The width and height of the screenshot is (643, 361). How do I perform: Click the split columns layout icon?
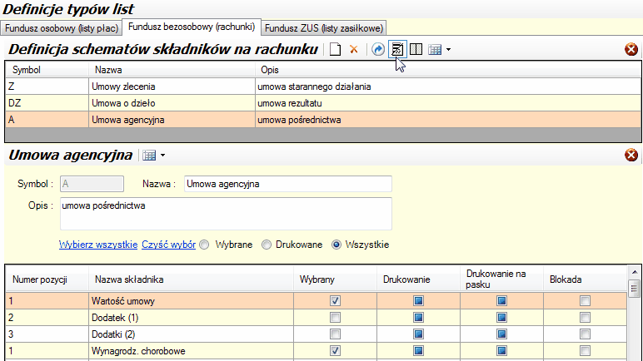point(415,50)
